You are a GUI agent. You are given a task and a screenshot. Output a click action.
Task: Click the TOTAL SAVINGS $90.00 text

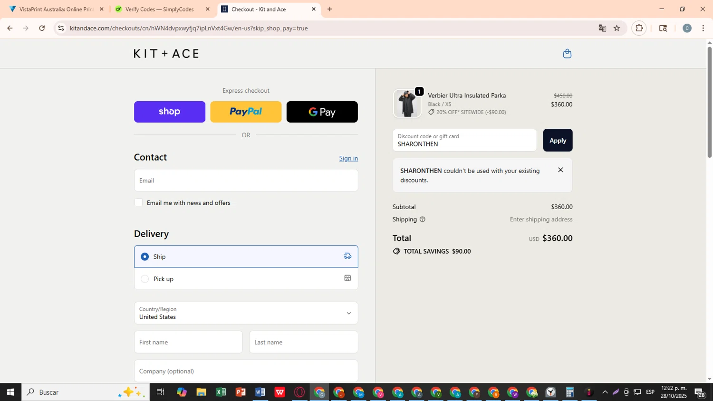pyautogui.click(x=437, y=251)
